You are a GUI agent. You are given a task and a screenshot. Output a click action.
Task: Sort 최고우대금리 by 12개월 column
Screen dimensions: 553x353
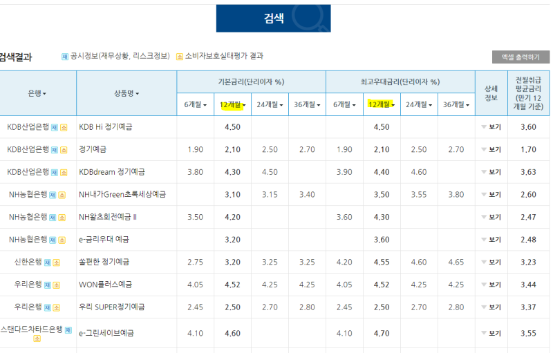pos(382,104)
